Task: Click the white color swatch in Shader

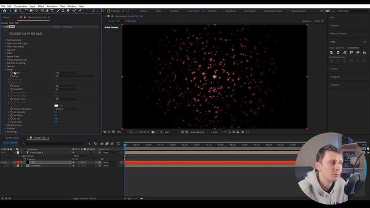Action: pyautogui.click(x=56, y=106)
